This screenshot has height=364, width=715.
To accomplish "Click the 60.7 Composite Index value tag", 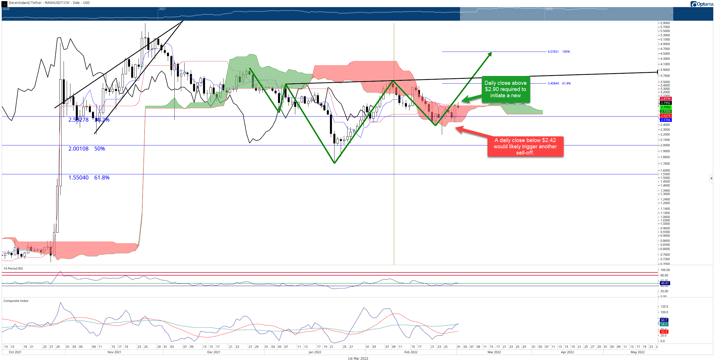I will point(664,320).
